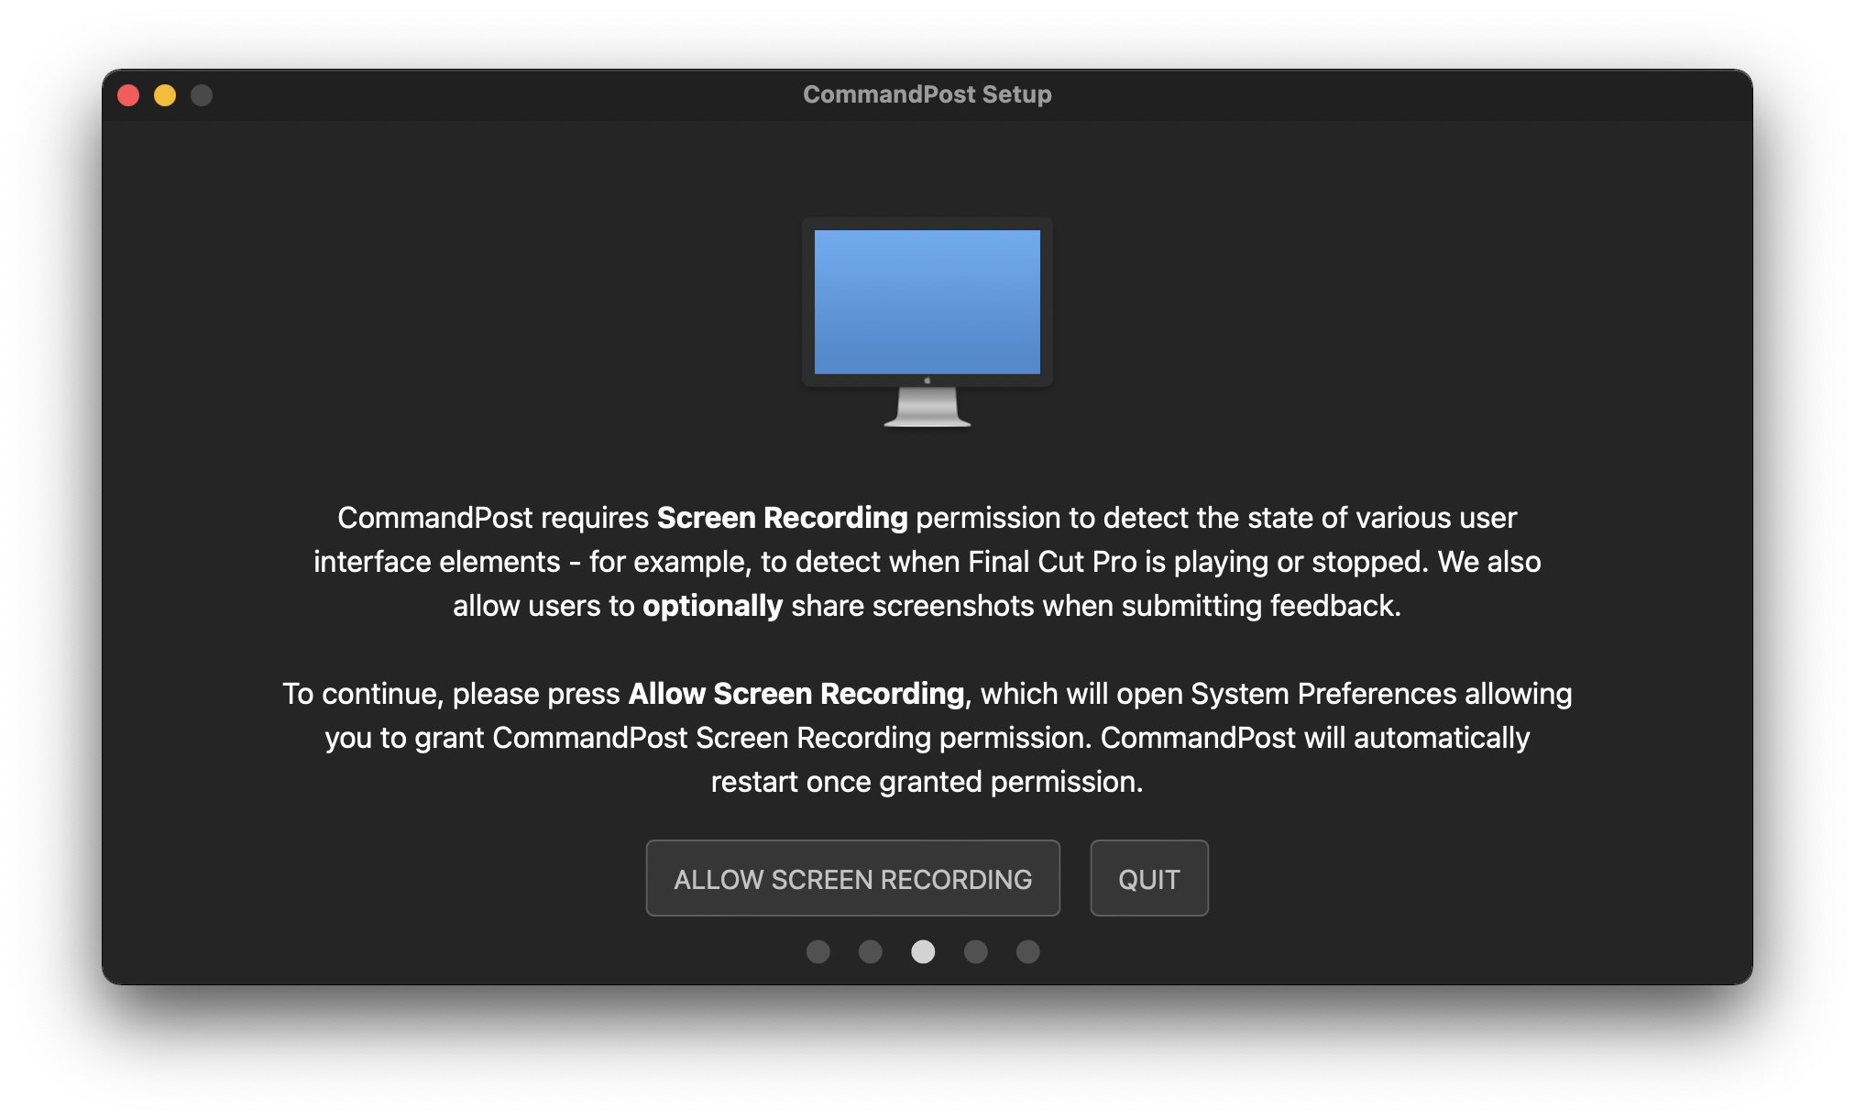Close the CommandPost Setup window
The image size is (1855, 1120).
pyautogui.click(x=128, y=95)
